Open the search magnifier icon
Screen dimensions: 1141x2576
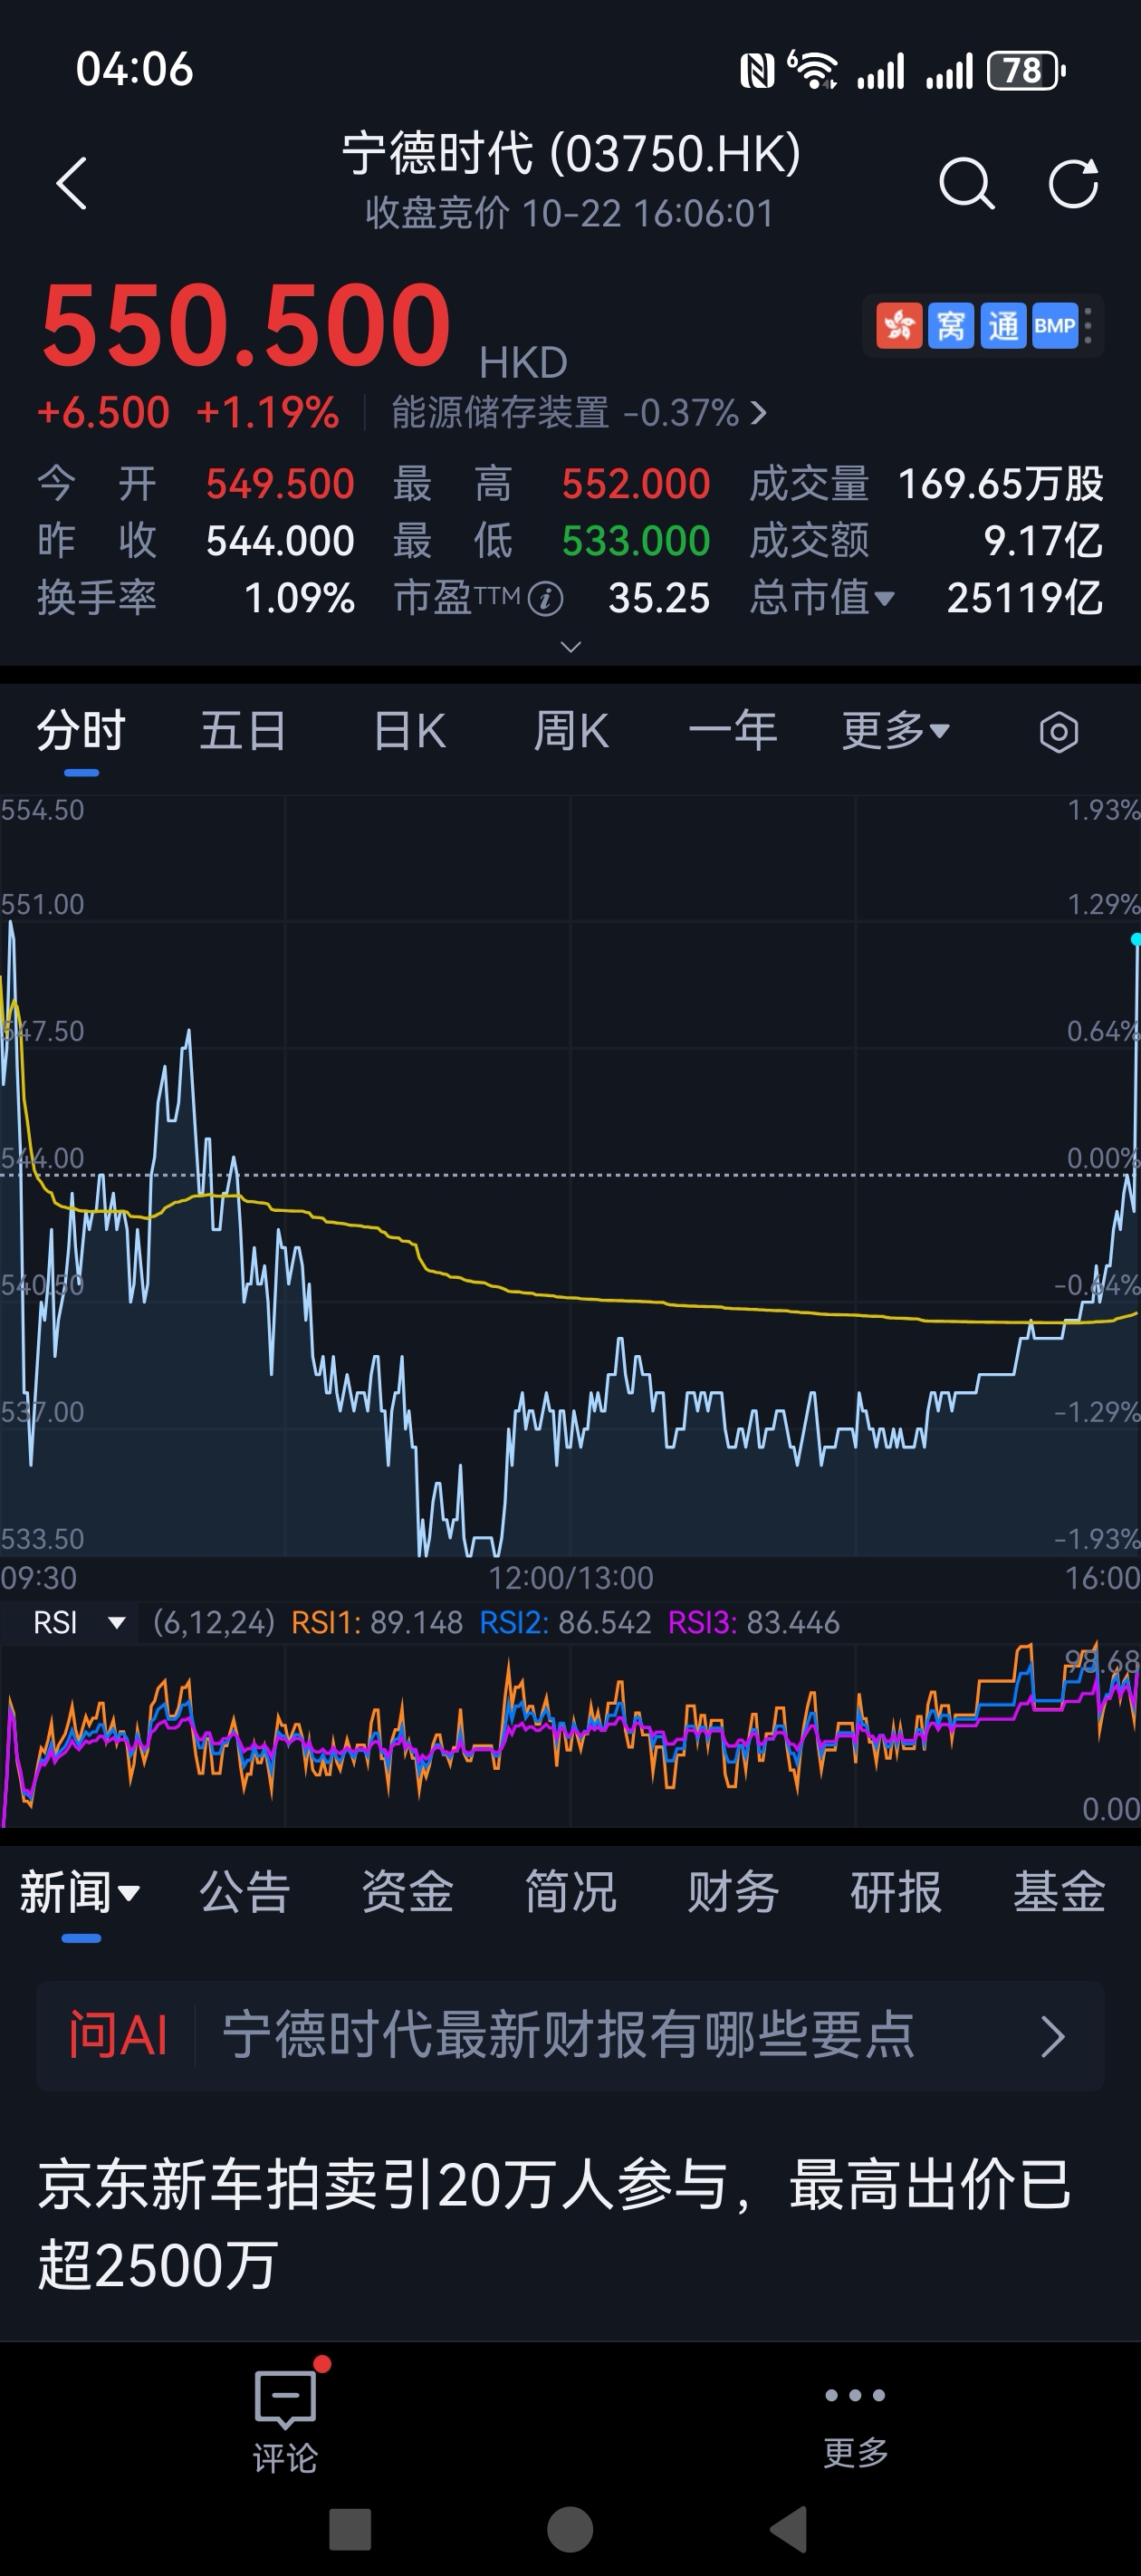pos(967,183)
